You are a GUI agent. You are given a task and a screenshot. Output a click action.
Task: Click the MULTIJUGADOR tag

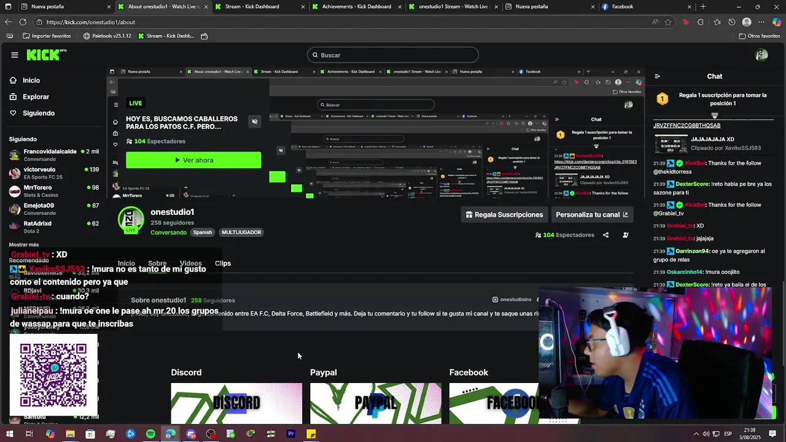(241, 233)
